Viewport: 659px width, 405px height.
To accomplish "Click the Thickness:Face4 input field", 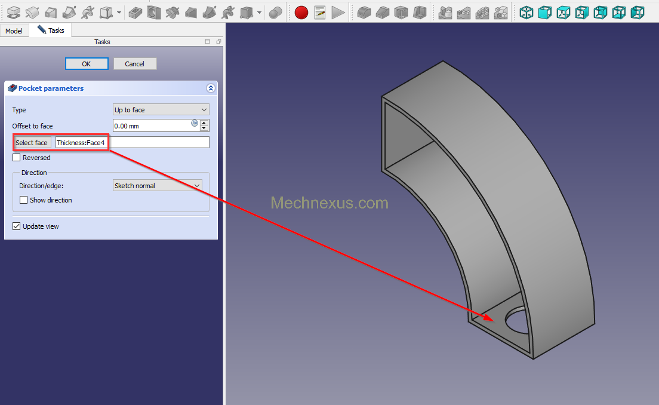I will (131, 143).
